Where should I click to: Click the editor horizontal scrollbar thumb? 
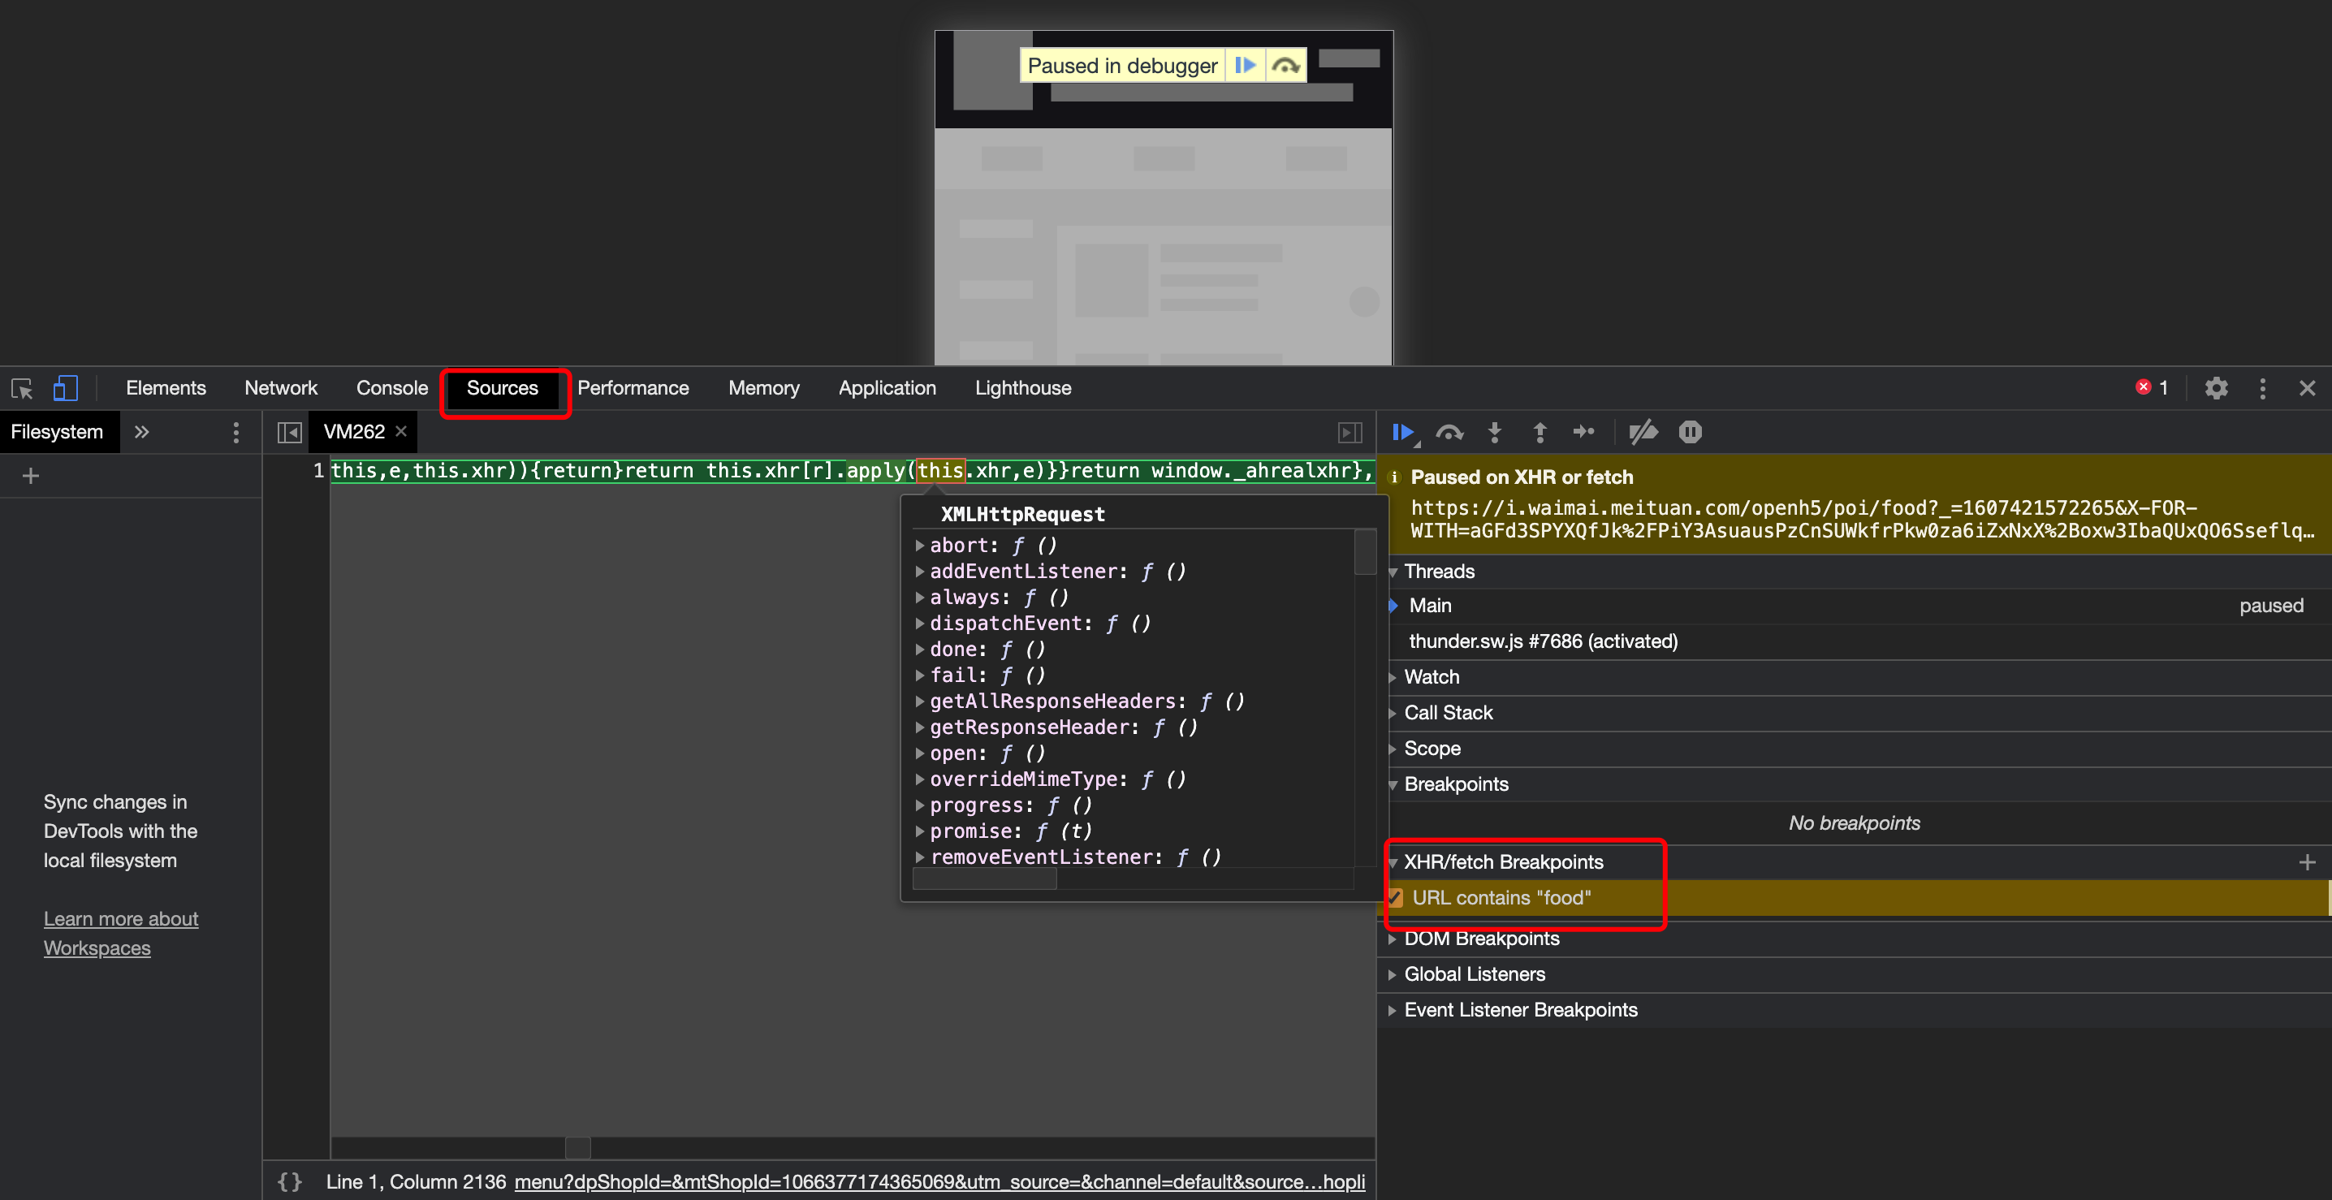(577, 1148)
